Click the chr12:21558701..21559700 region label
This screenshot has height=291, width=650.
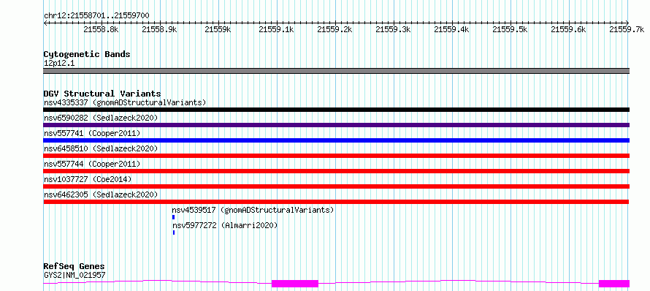point(96,15)
